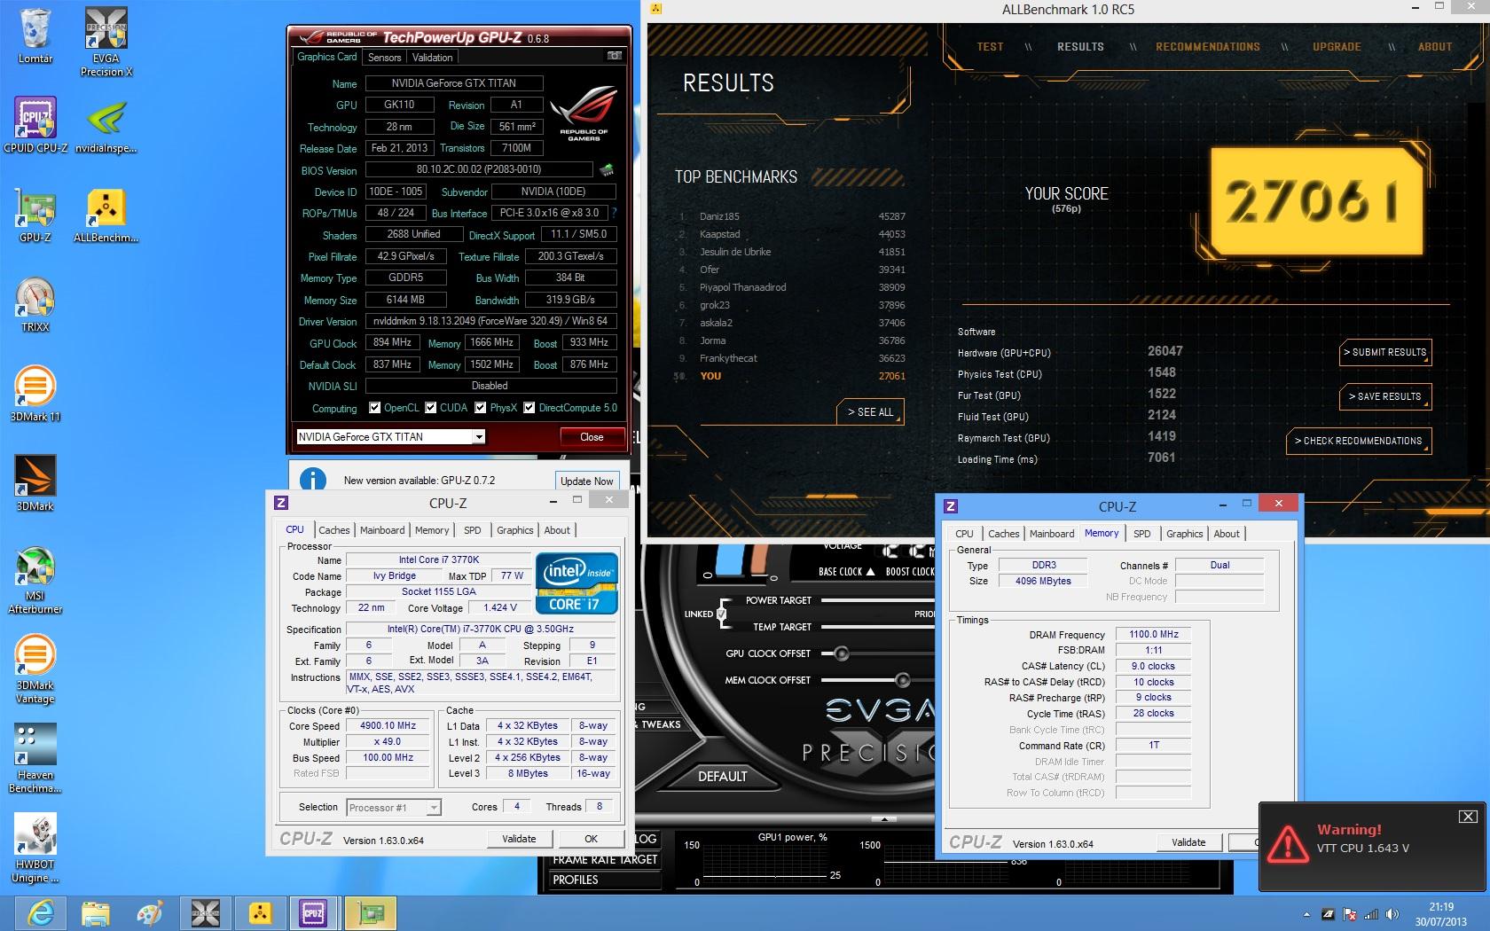Switch to CPU-Z taskbar item

pos(314,912)
